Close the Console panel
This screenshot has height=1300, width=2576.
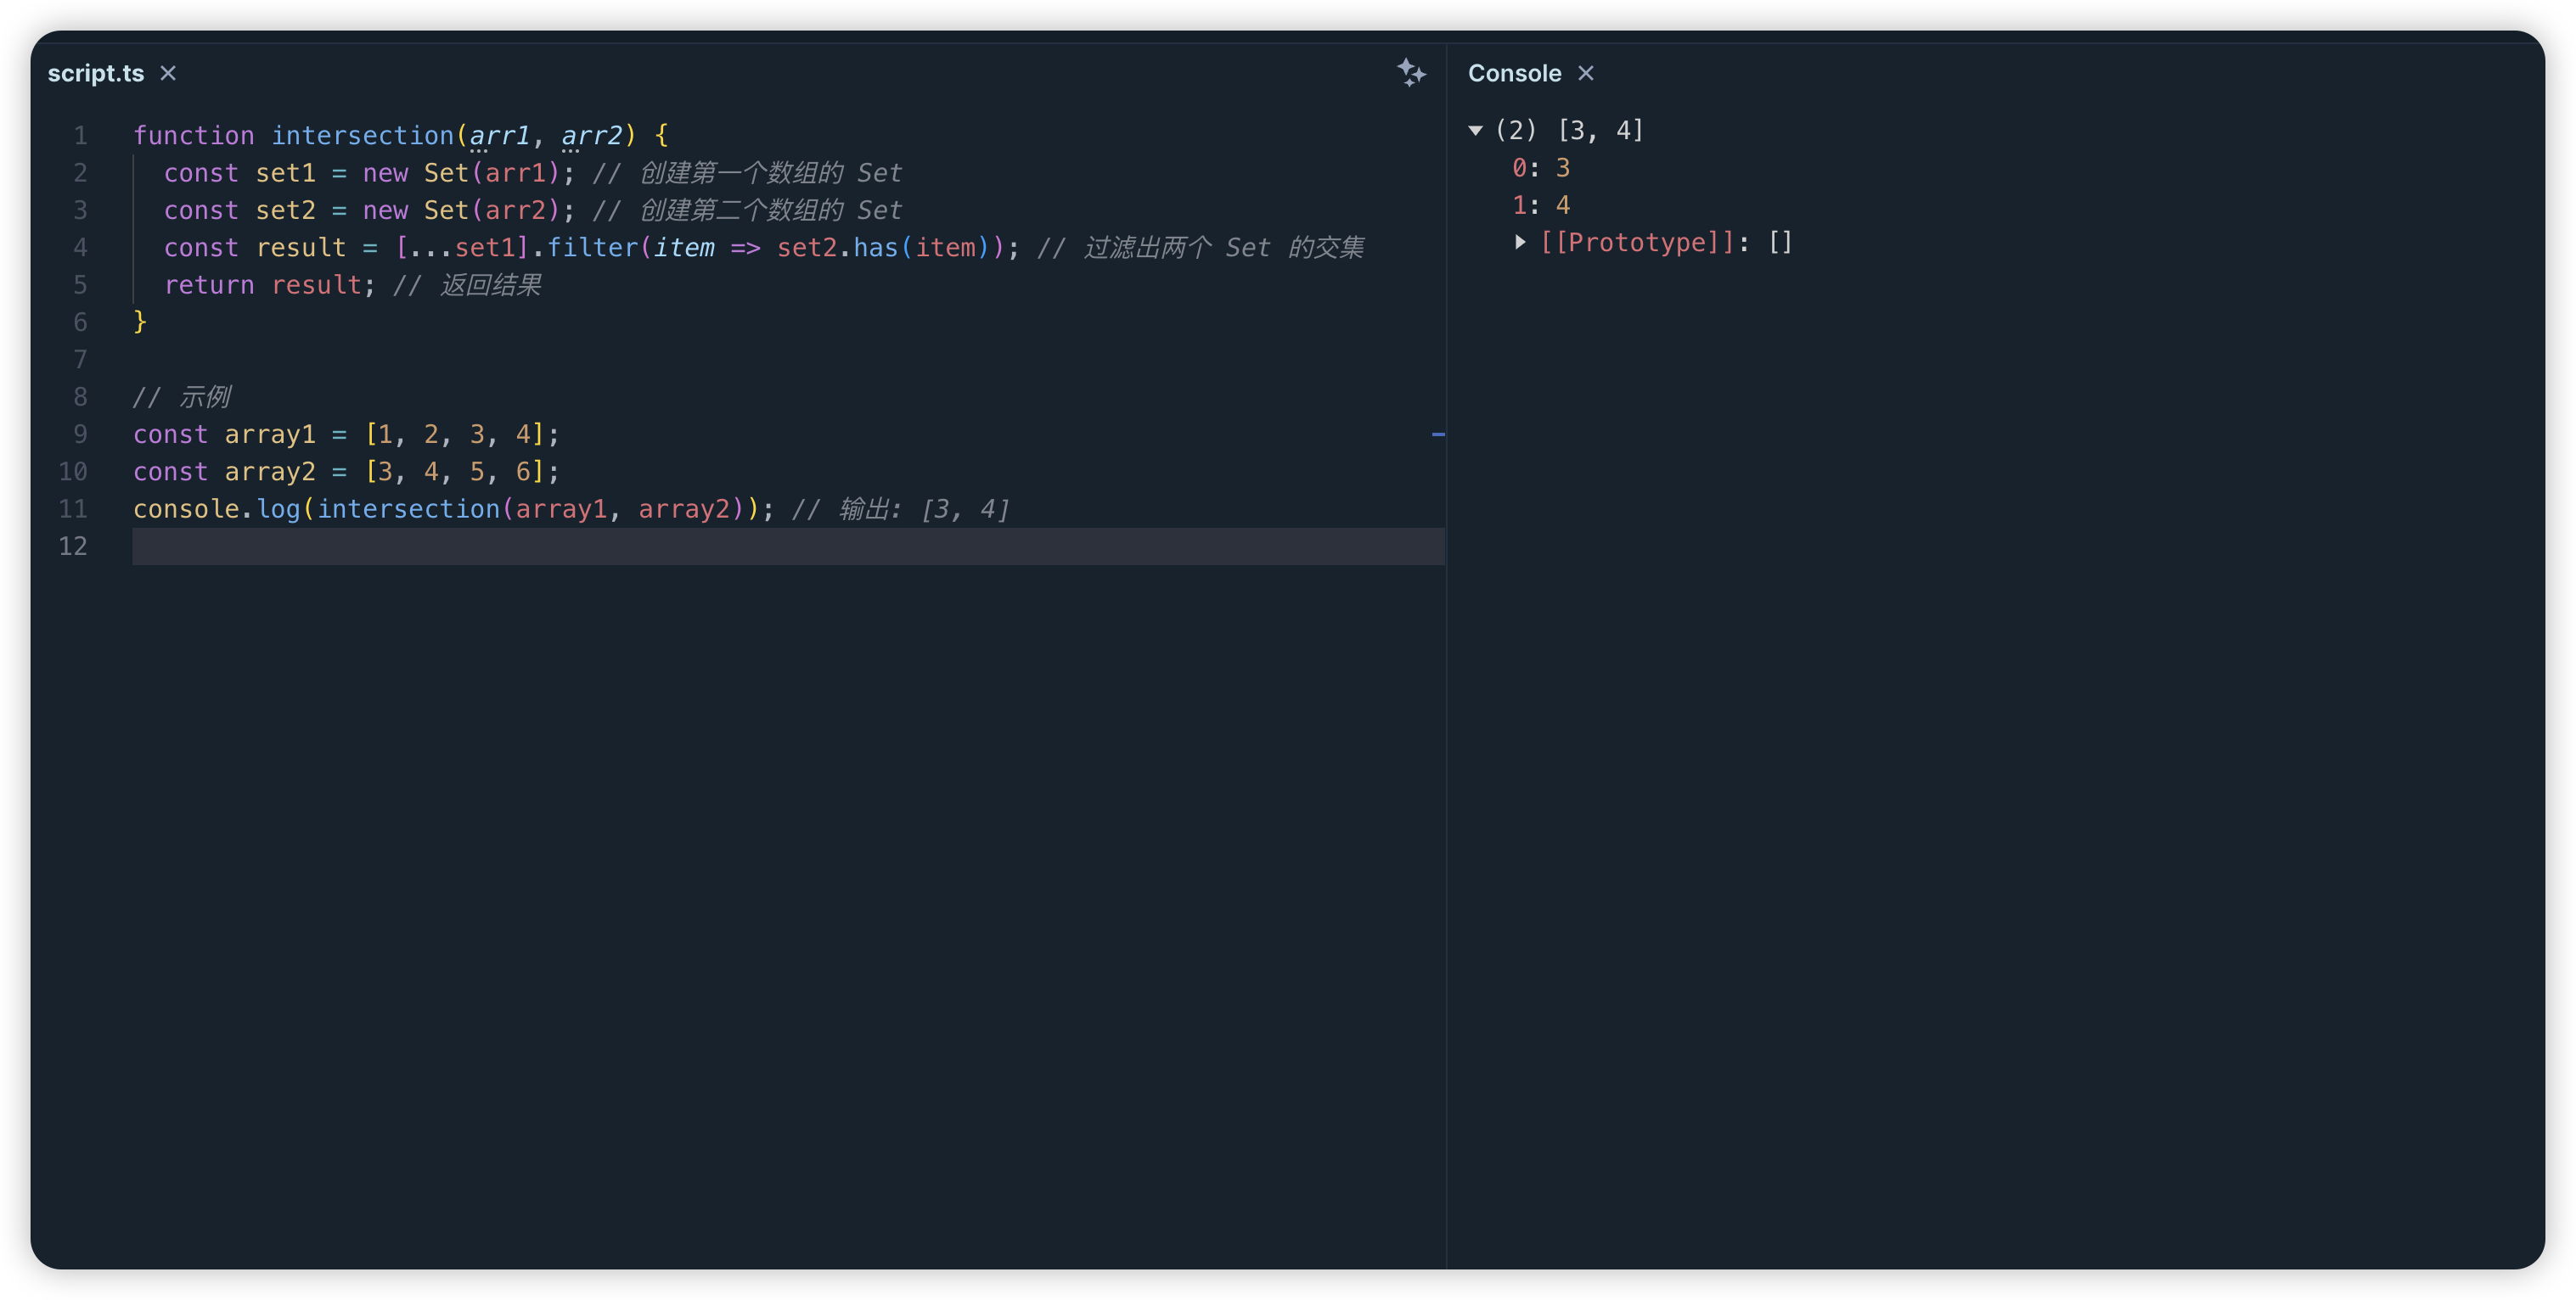pos(1586,73)
